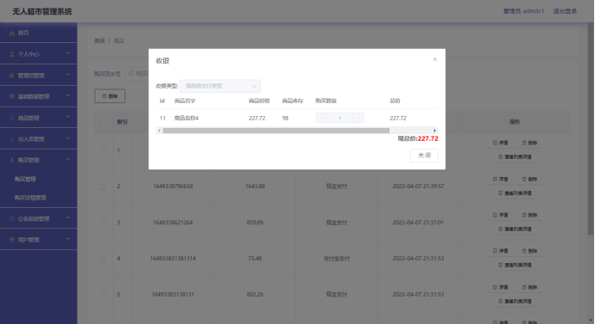595x324 pixels.
Task: Expand the 用户管理 menu chevron
Action: click(68, 239)
